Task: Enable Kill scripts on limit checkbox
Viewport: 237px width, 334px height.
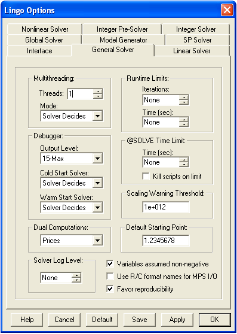Action: 146,177
